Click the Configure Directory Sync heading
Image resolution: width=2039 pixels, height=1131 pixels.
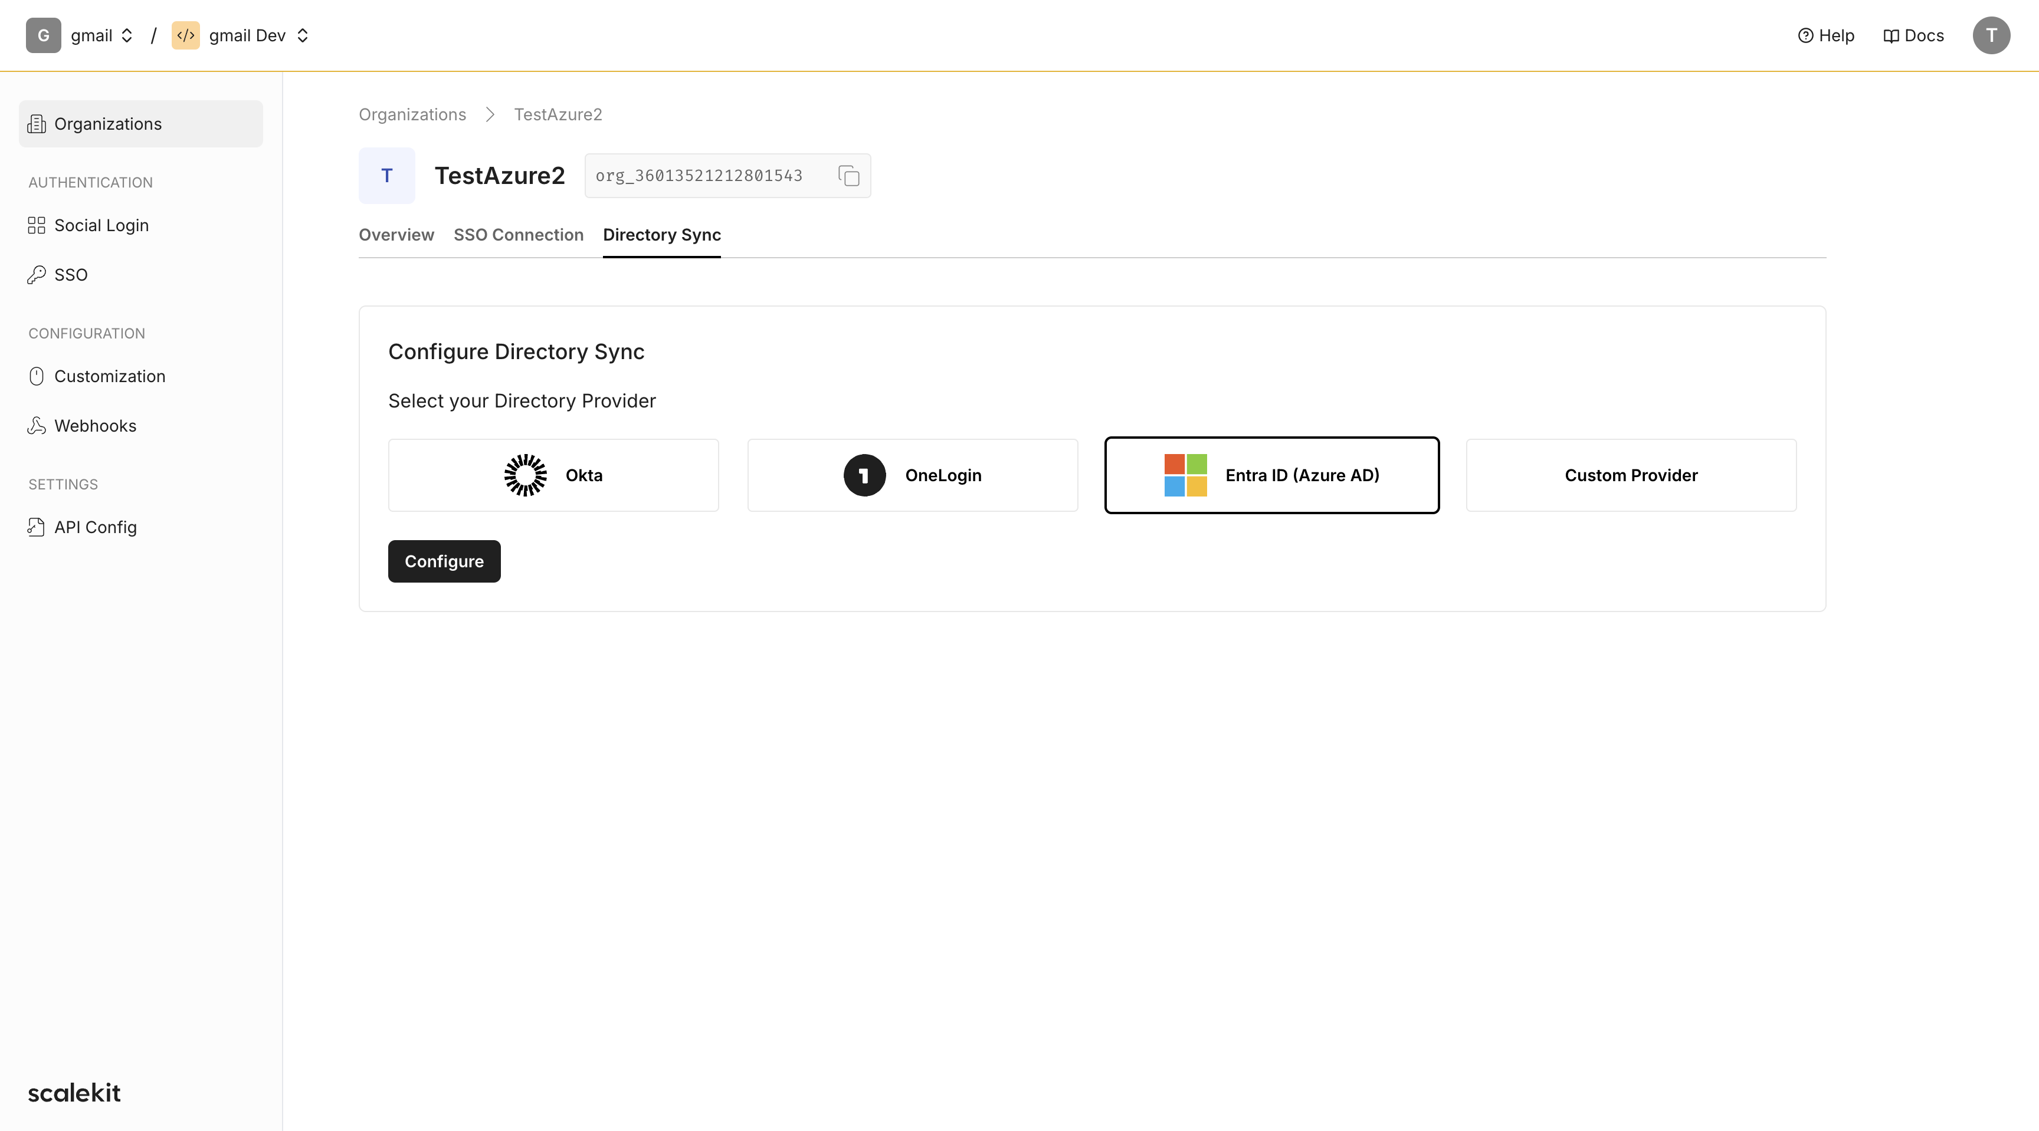coord(516,352)
